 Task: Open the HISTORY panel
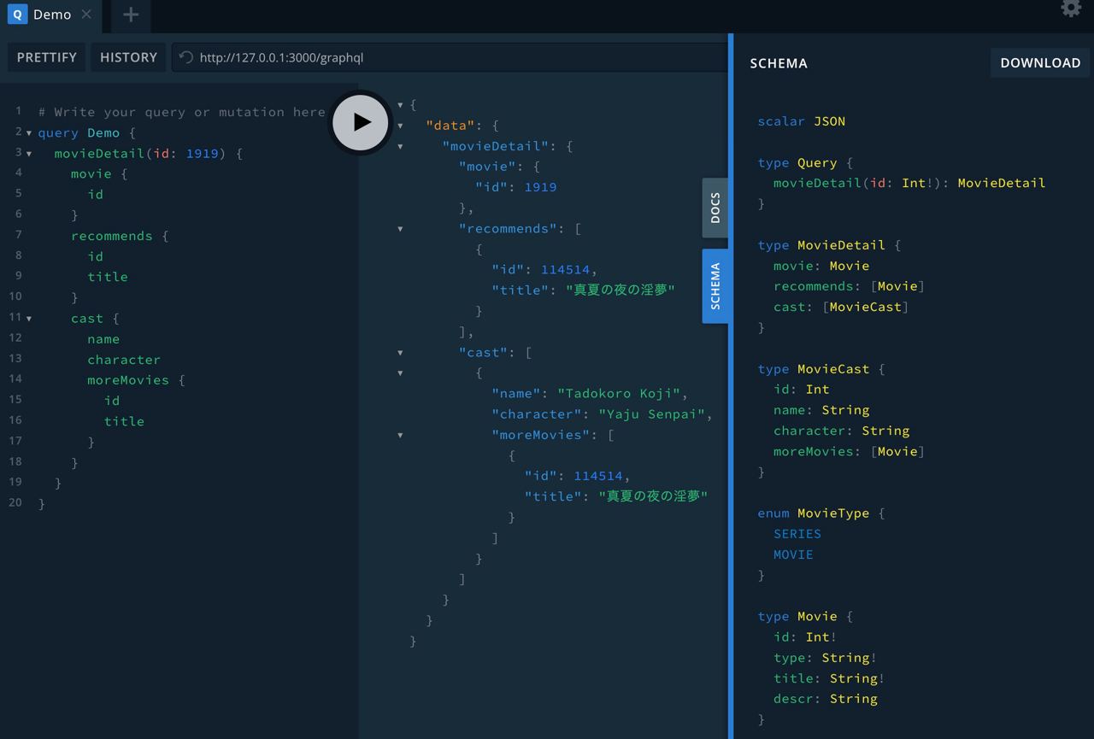128,57
